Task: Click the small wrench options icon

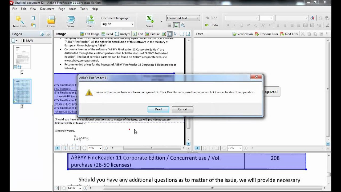Action: tap(183, 25)
